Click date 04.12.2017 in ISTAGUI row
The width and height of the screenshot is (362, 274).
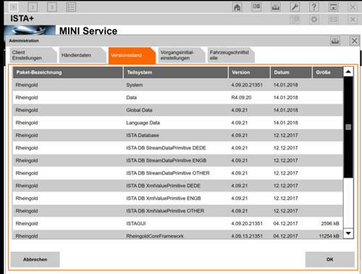[x=285, y=223]
